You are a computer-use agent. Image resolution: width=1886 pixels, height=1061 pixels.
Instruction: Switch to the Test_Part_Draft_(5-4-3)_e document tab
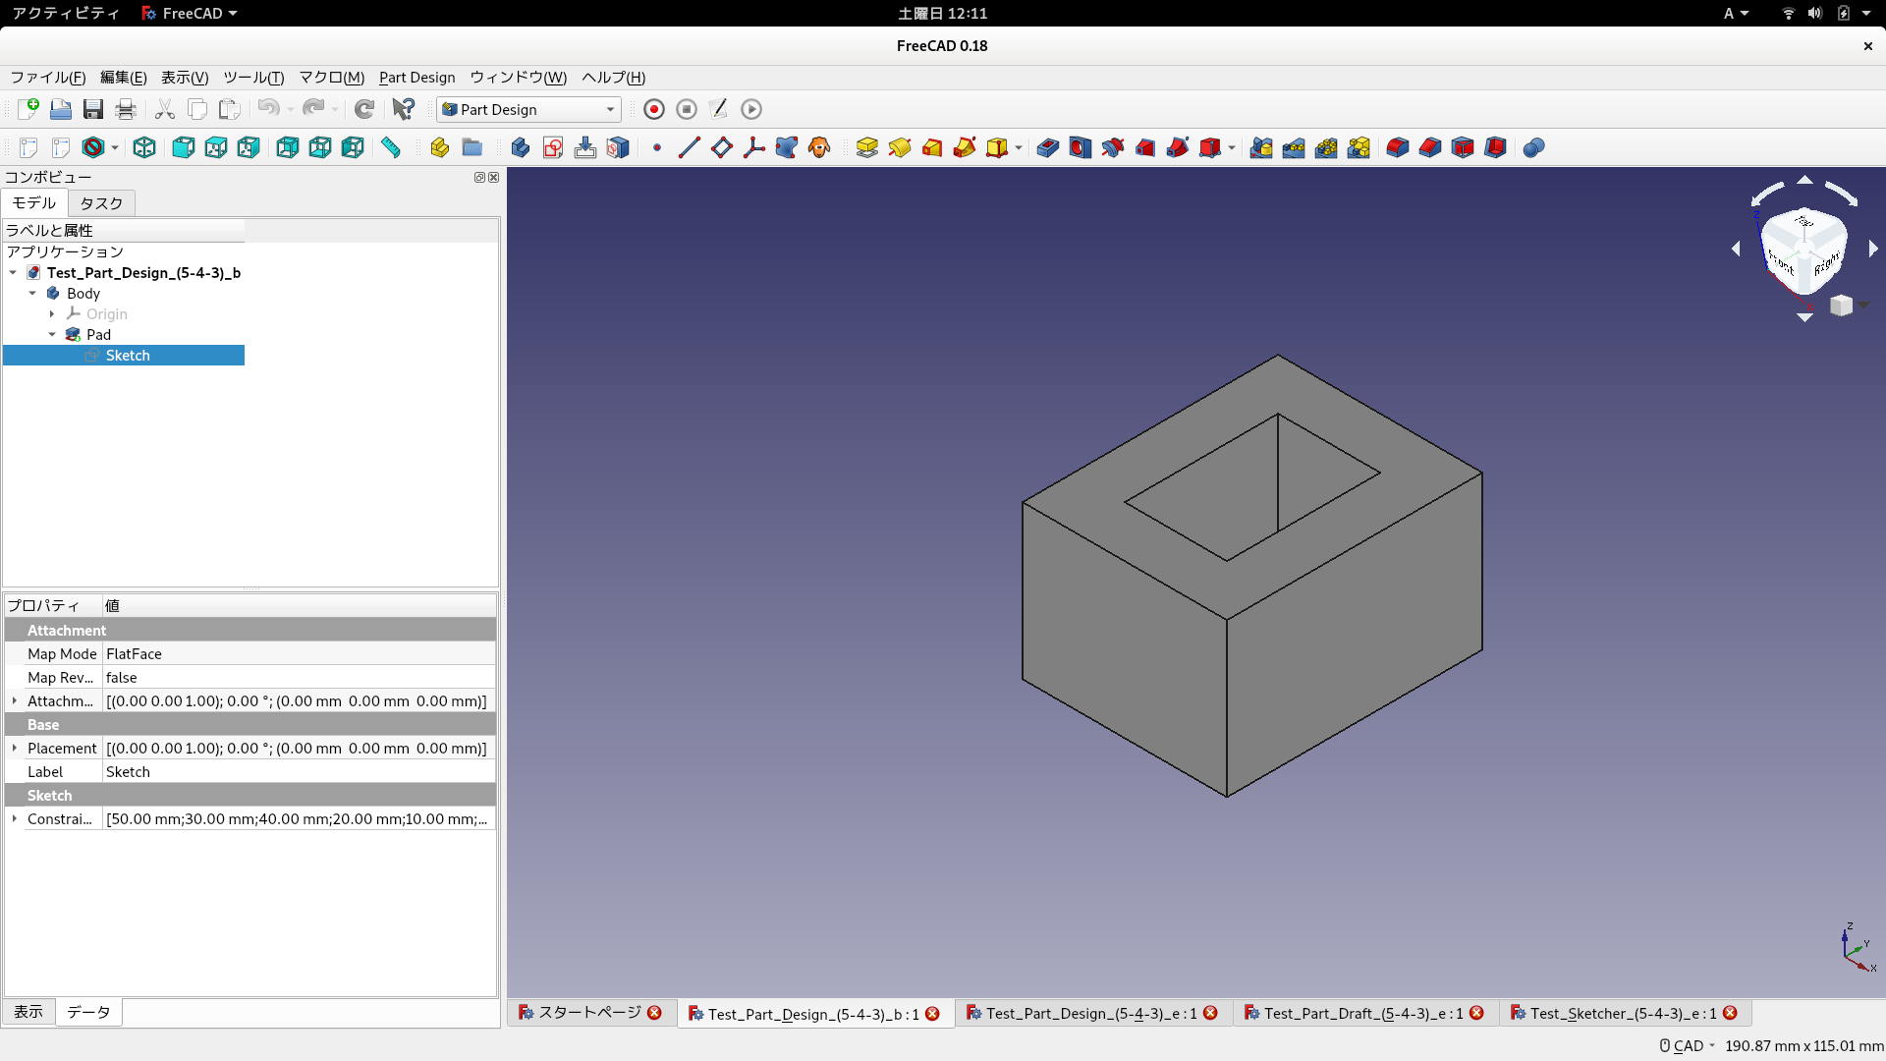[1359, 1013]
